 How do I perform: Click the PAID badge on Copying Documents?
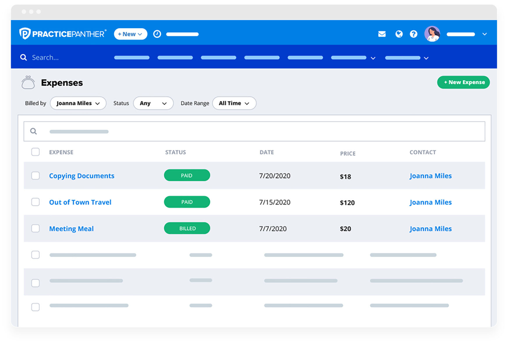[x=187, y=175]
